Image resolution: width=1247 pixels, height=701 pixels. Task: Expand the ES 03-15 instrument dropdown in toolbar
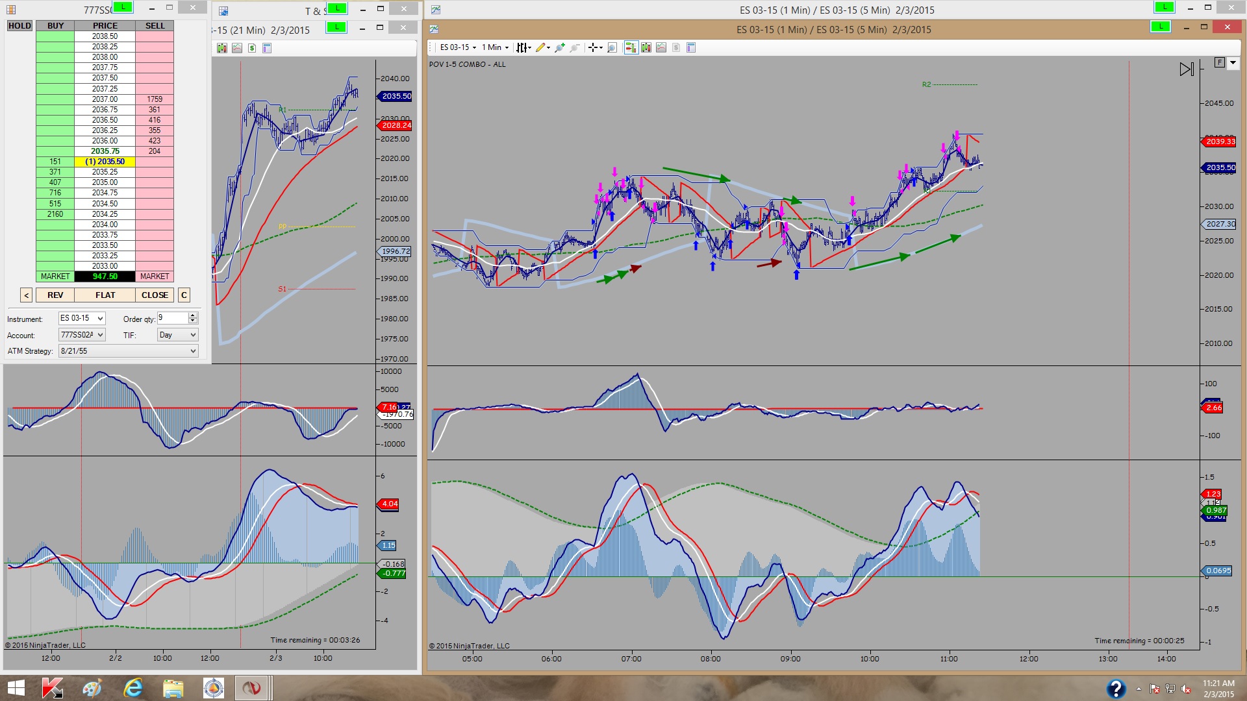[x=458, y=47]
